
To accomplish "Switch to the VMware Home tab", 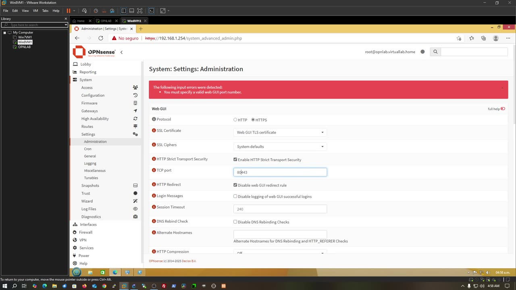I will click(x=81, y=21).
